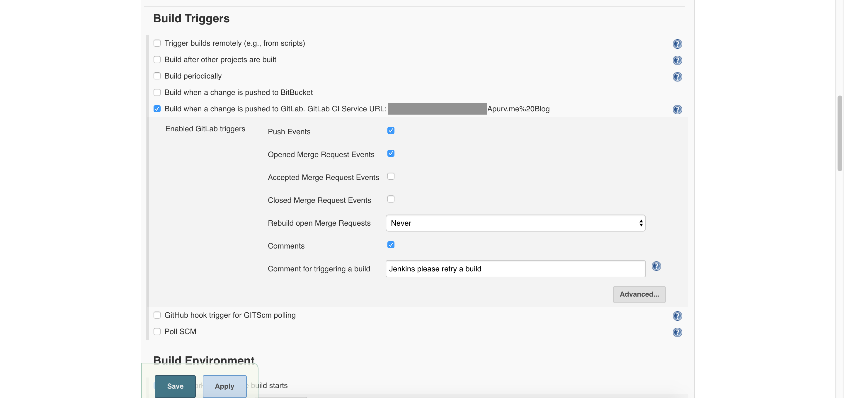844x398 pixels.
Task: Open help icon for Poll SCM
Action: click(x=677, y=332)
